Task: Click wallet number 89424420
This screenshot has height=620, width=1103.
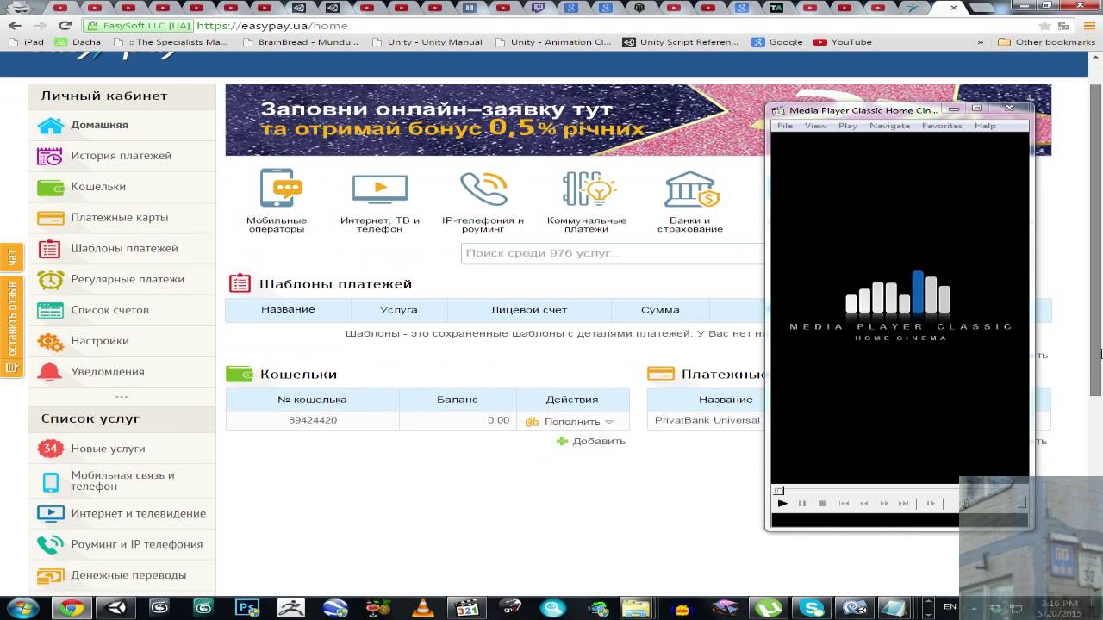Action: pos(313,420)
